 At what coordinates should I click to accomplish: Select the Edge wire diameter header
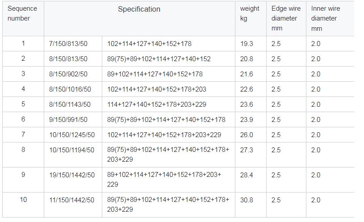click(x=286, y=19)
